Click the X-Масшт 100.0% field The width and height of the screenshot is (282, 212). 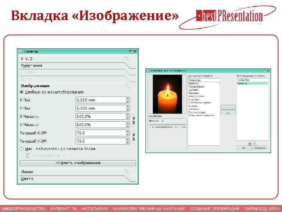(101, 117)
